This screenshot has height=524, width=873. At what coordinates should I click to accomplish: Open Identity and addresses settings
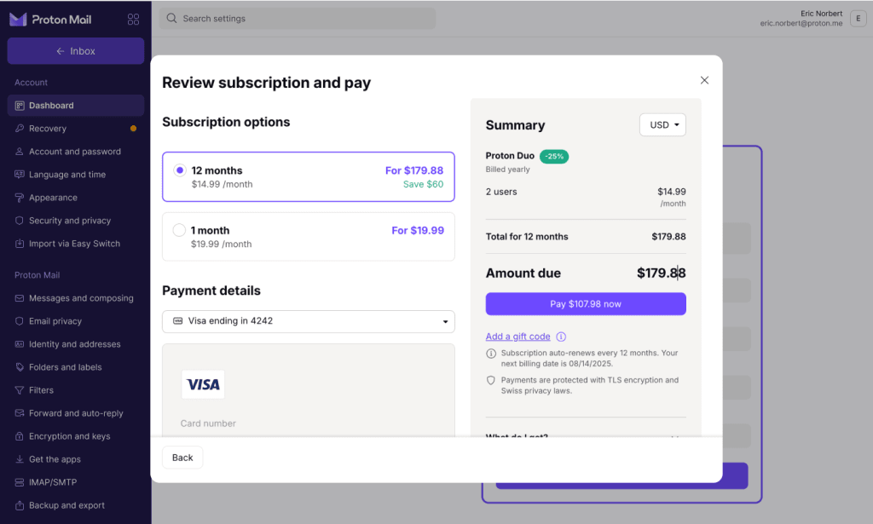click(x=76, y=344)
